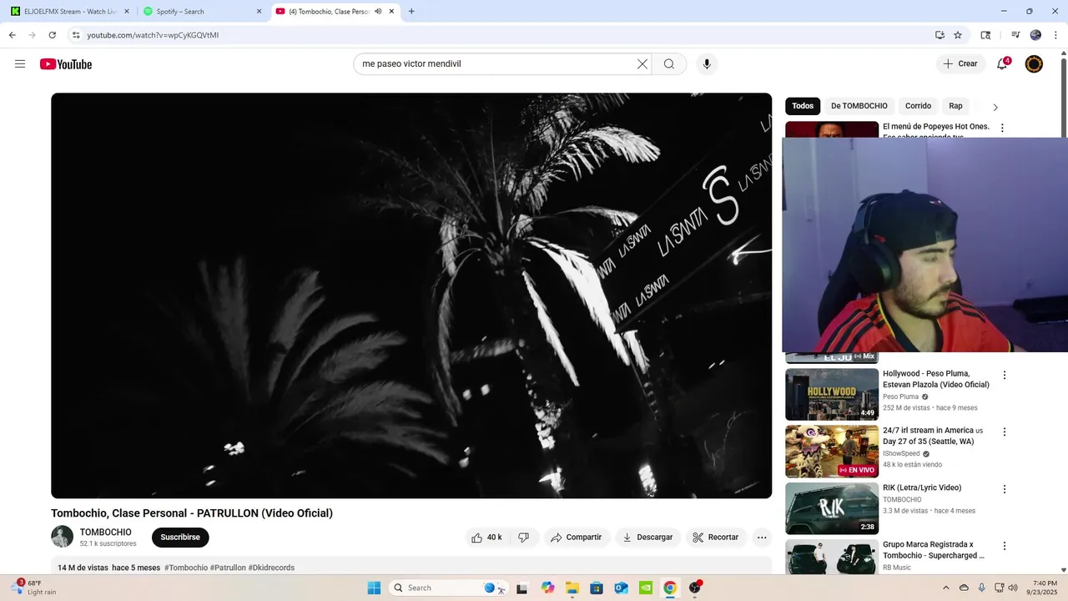Open Chrome three-dot menu

(x=1054, y=35)
